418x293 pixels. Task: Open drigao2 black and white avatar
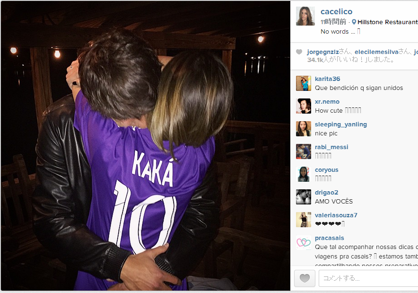pos(304,197)
